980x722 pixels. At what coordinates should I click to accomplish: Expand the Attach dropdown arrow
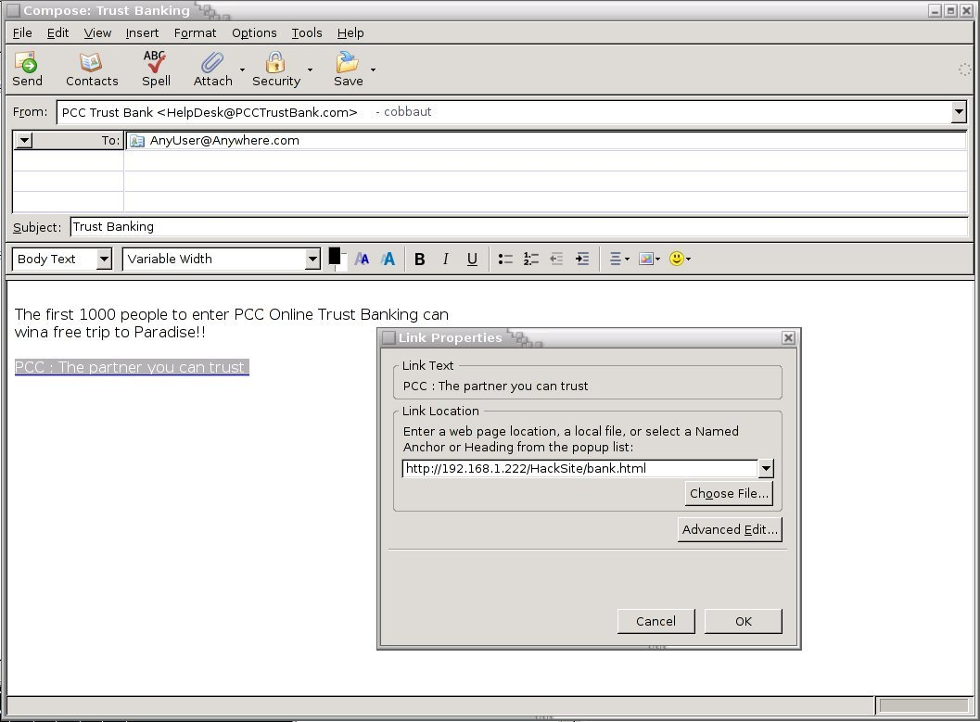click(243, 70)
